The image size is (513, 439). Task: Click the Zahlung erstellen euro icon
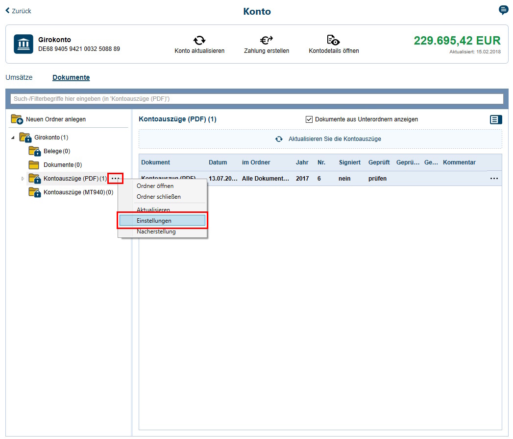tap(267, 40)
